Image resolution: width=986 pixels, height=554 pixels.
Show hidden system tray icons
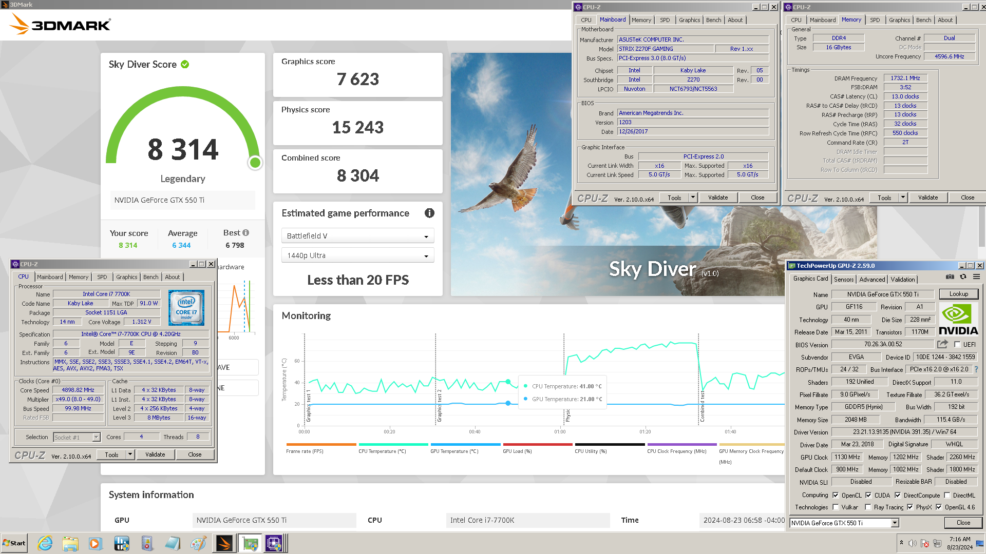click(901, 543)
